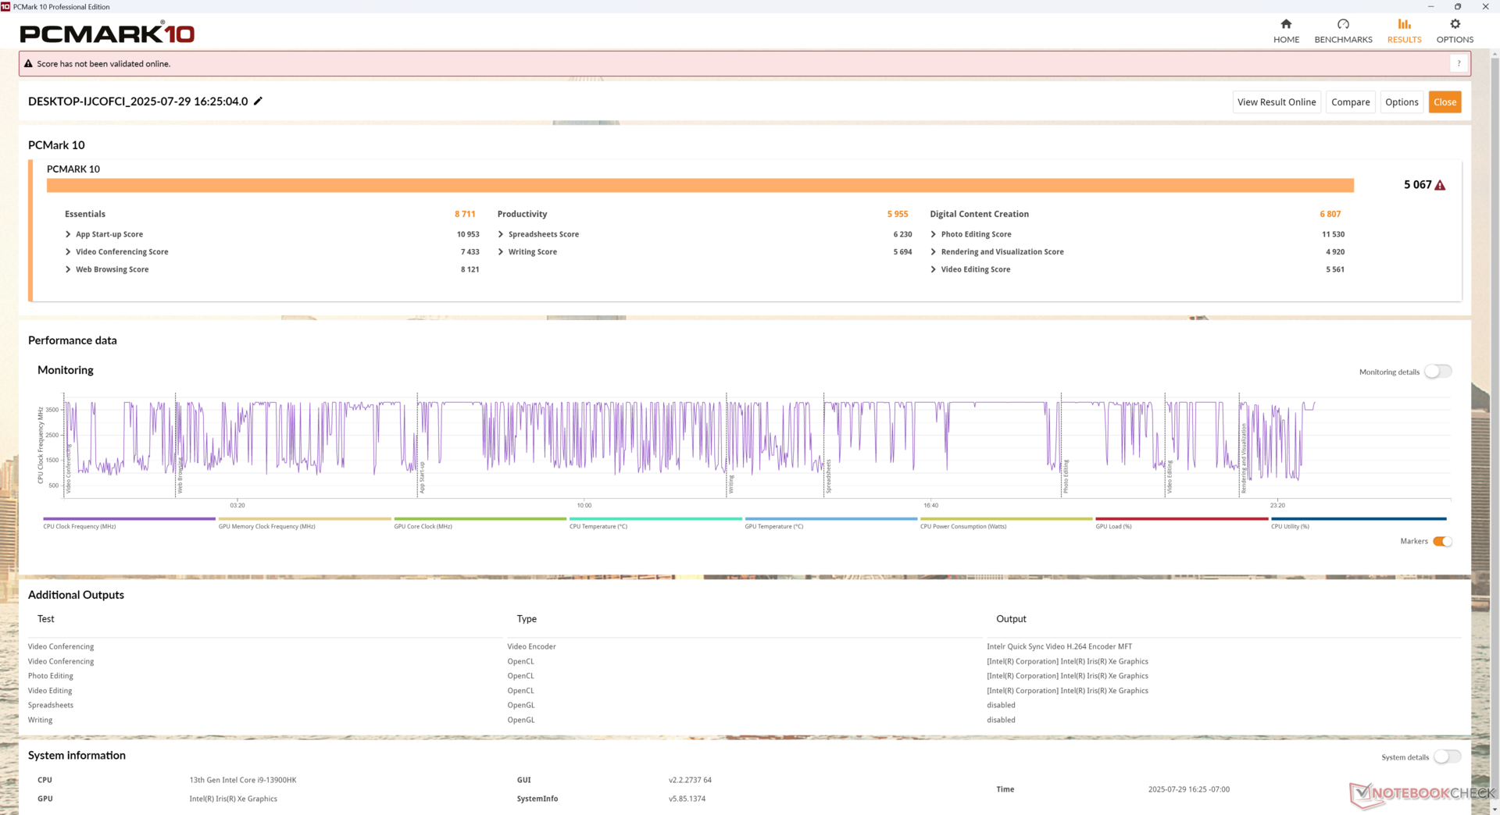
Task: Select CPU Power Consumption (Watts) legend line
Action: pos(1006,518)
